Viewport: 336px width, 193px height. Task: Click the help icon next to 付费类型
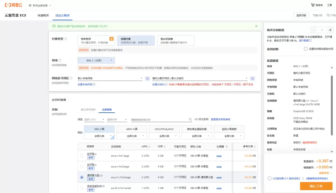click(x=65, y=39)
